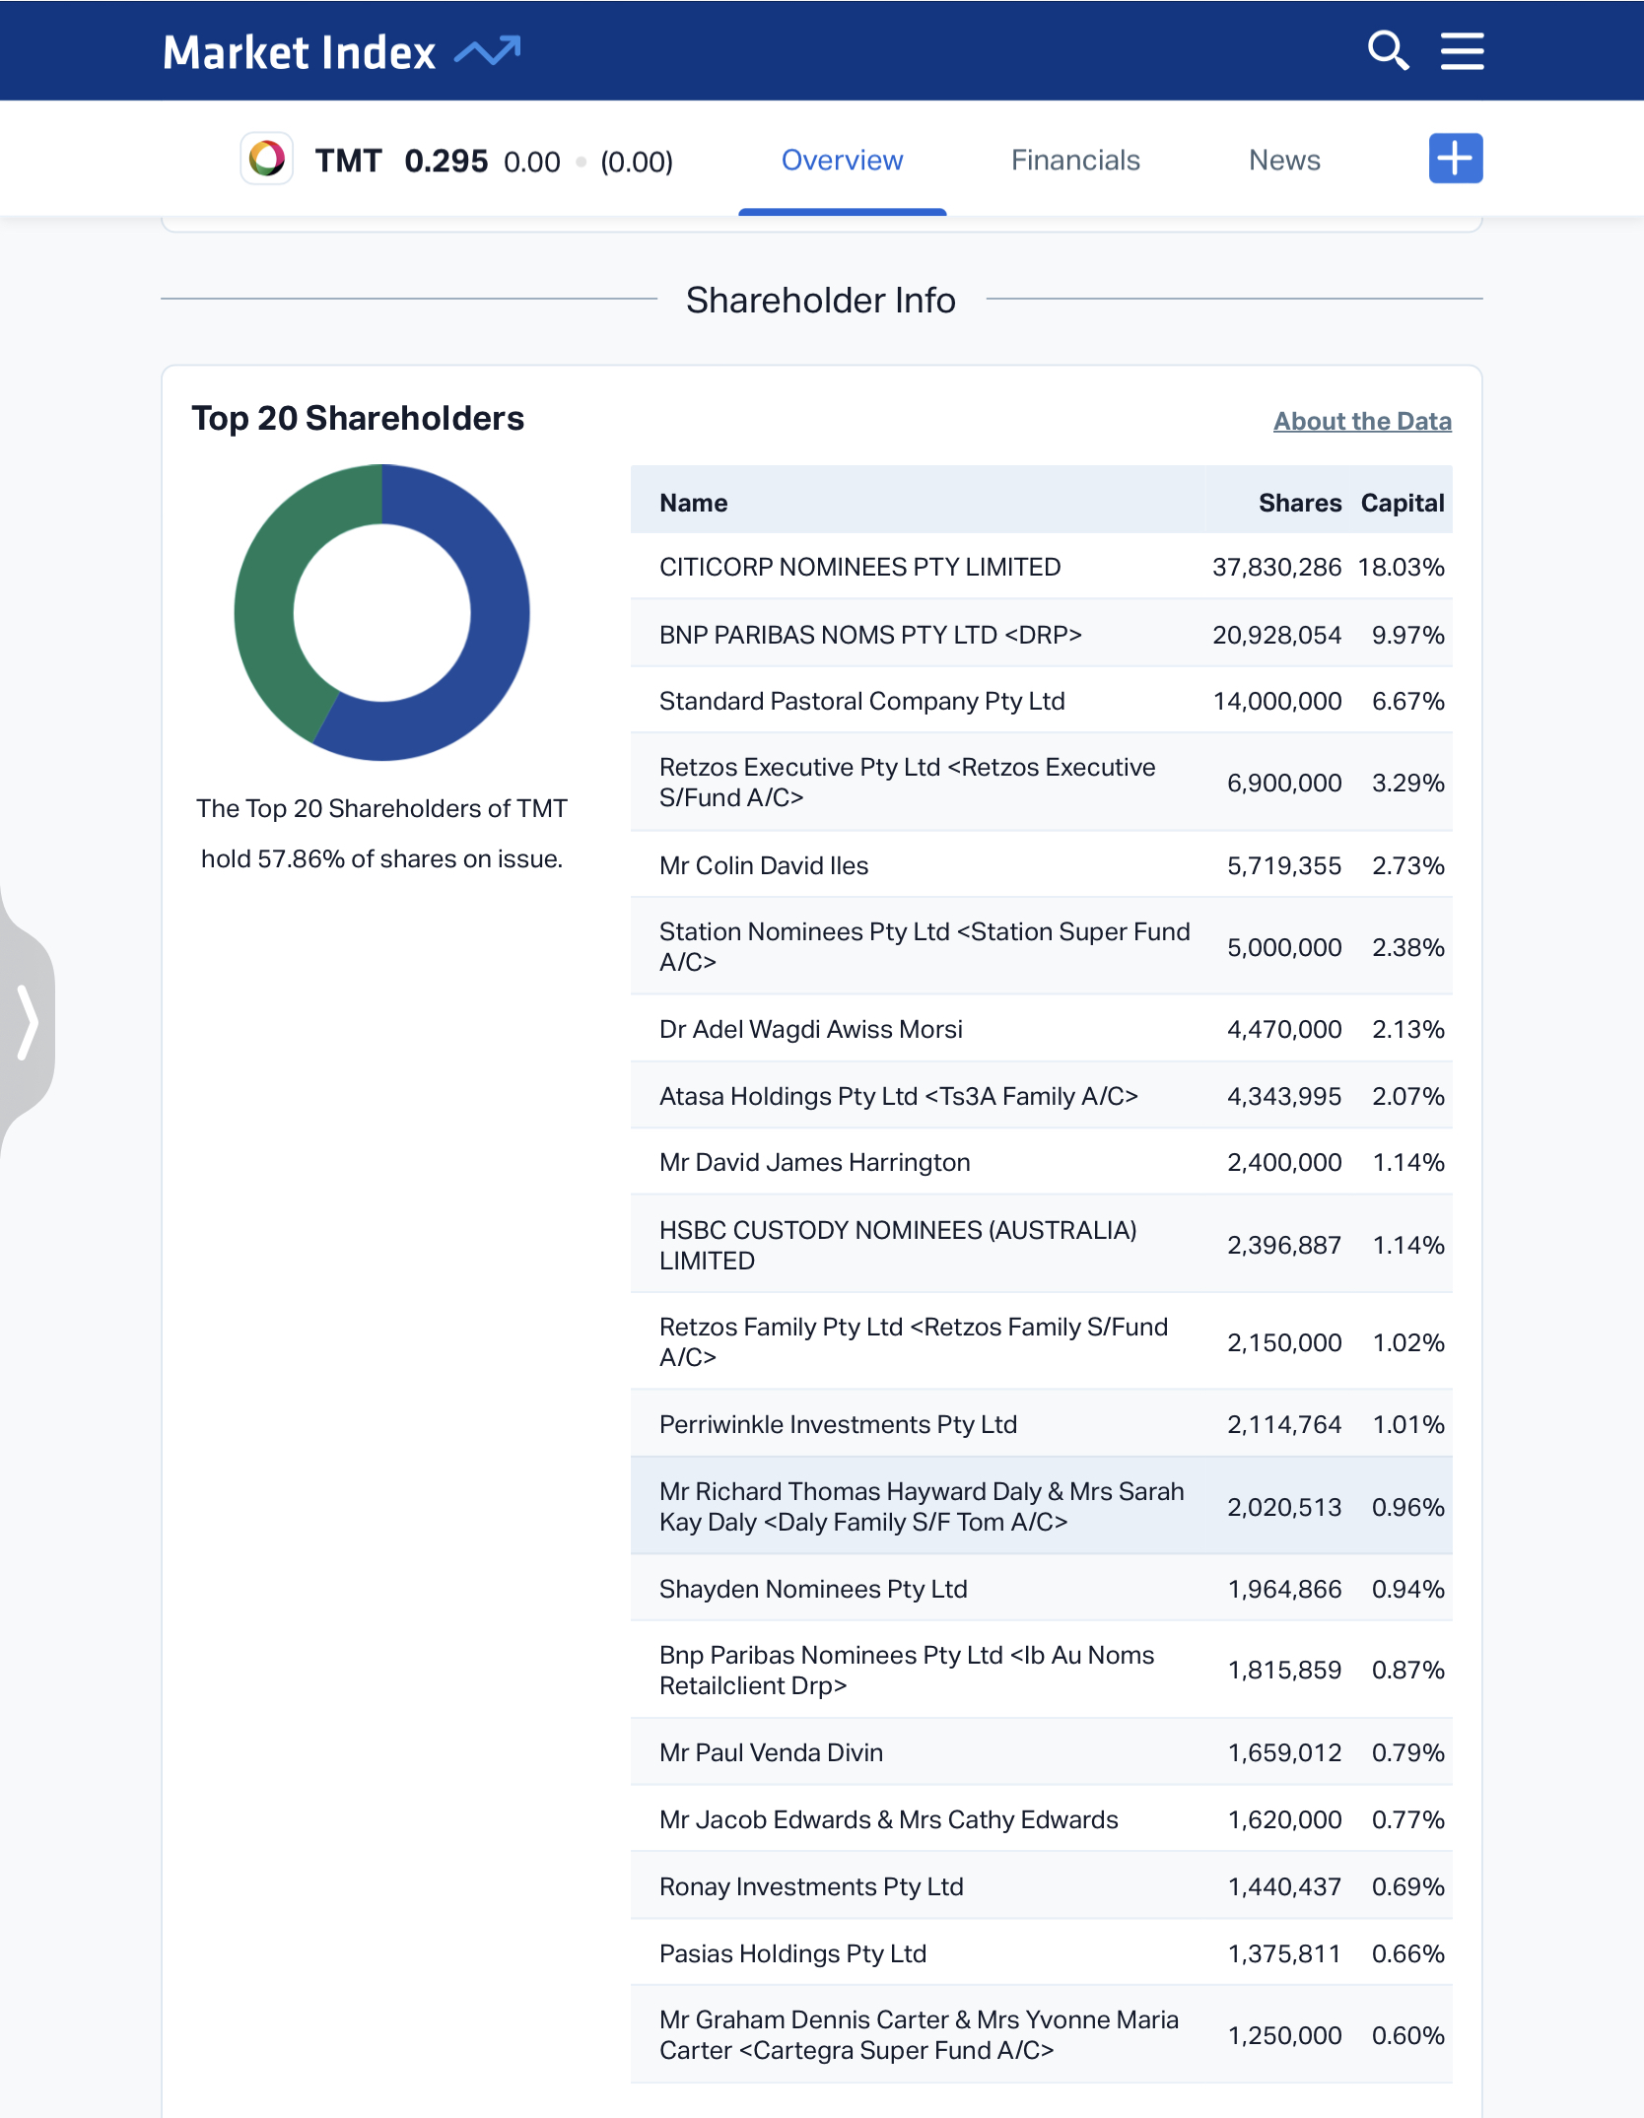Click the Shares column header

1300,504
